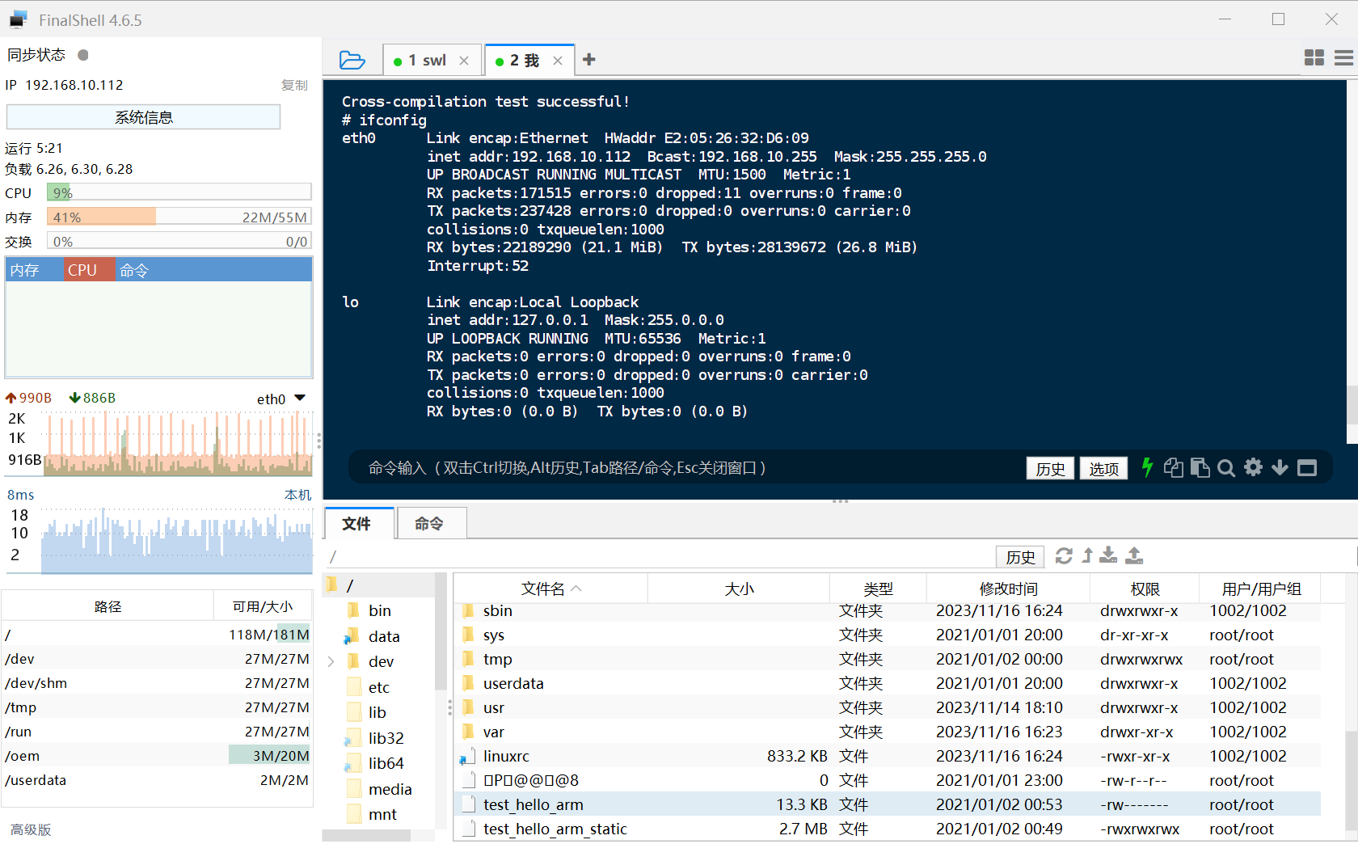Sort by 类型 column header
Viewport: 1358px width, 844px height.
pyautogui.click(x=878, y=589)
